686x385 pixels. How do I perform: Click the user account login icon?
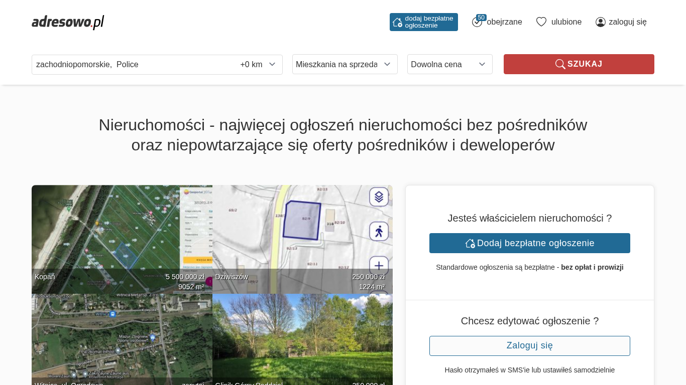pyautogui.click(x=600, y=22)
